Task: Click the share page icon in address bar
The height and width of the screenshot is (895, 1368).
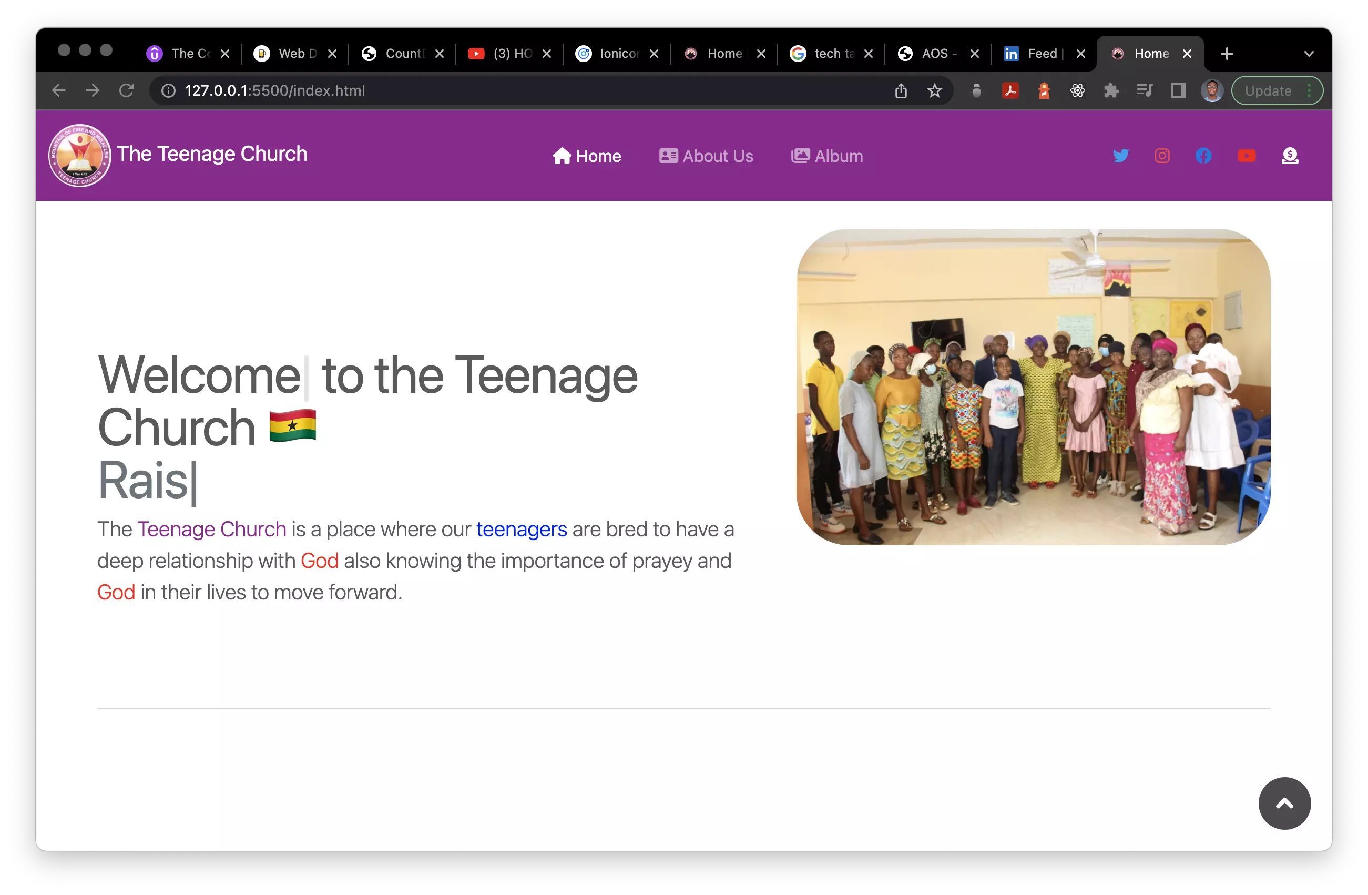Action: [901, 91]
